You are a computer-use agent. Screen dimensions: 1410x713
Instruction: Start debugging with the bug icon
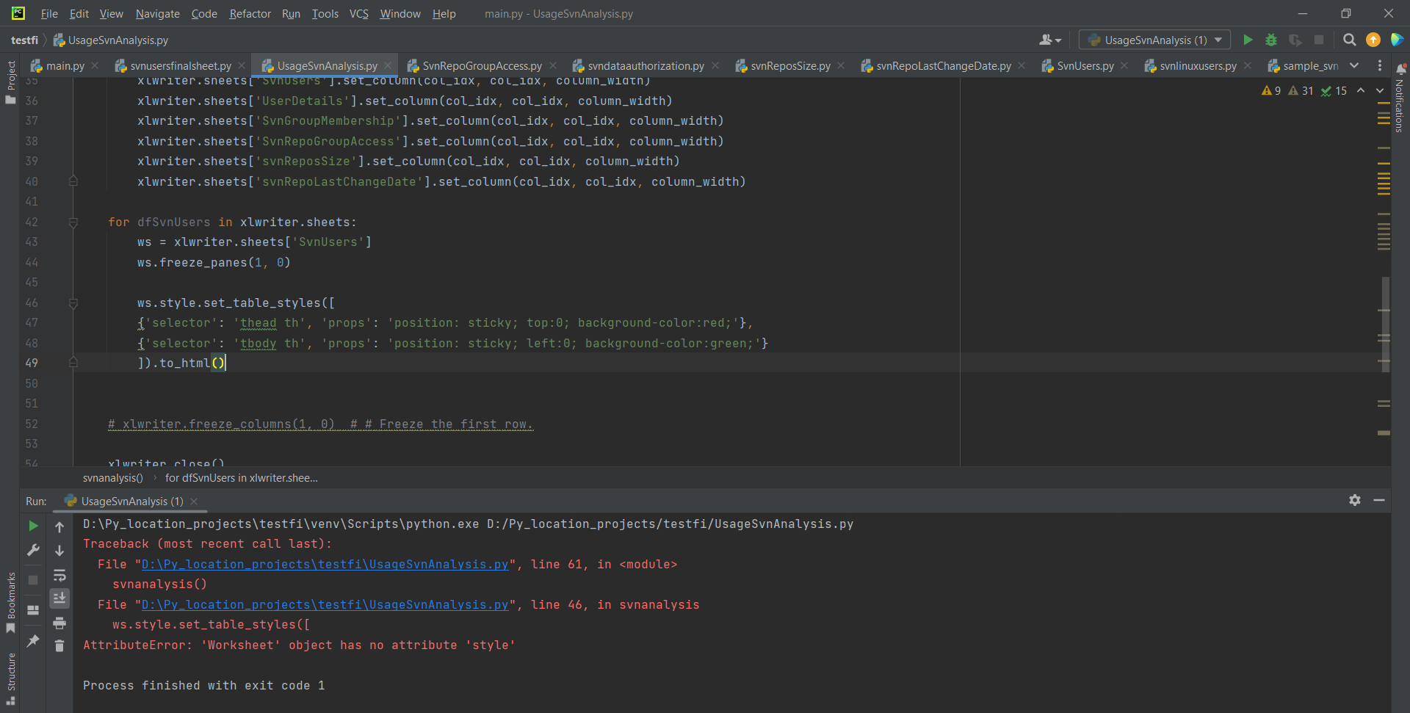point(1271,40)
